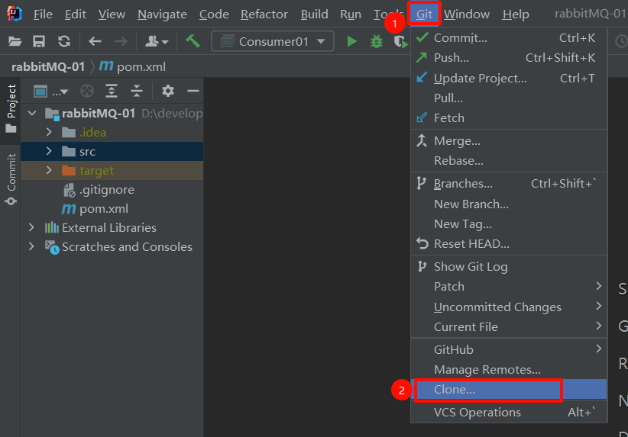Click the Save All floppy icon
628x437 pixels.
click(39, 41)
